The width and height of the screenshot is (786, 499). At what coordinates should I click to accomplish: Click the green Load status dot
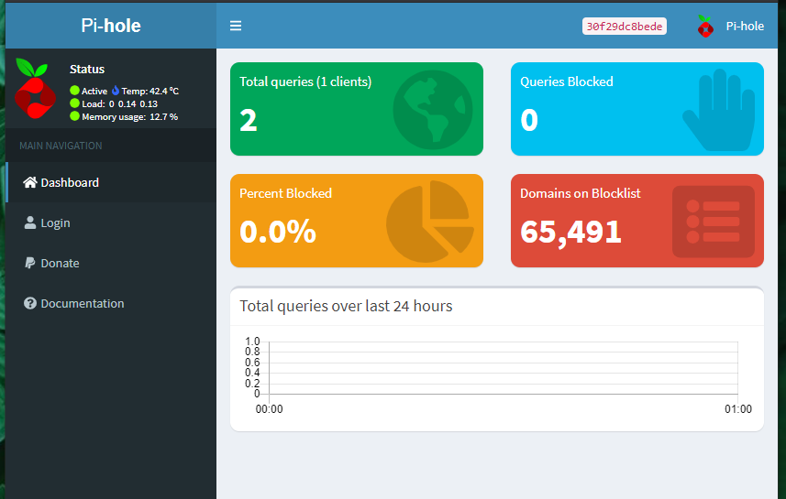point(74,103)
